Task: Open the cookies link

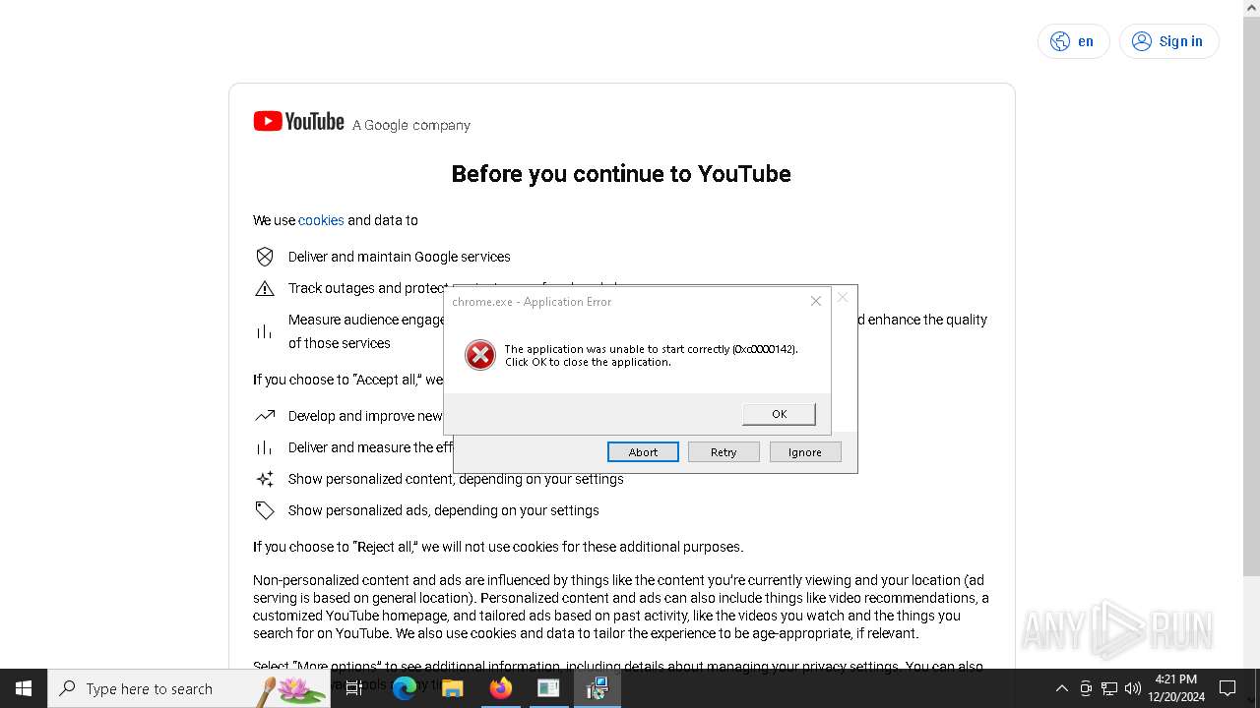Action: pos(321,220)
